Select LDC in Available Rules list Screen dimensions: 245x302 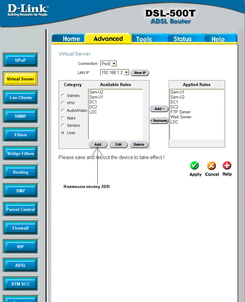(x=93, y=112)
